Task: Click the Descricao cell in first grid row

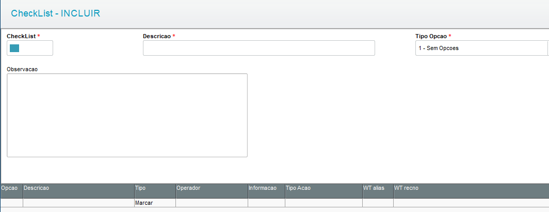Action: tap(79, 203)
